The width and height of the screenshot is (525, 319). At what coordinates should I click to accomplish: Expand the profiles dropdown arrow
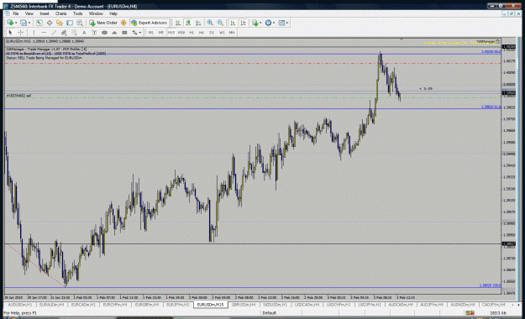tap(29, 23)
